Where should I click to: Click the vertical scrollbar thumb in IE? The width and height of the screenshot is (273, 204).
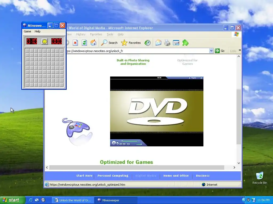(x=239, y=117)
